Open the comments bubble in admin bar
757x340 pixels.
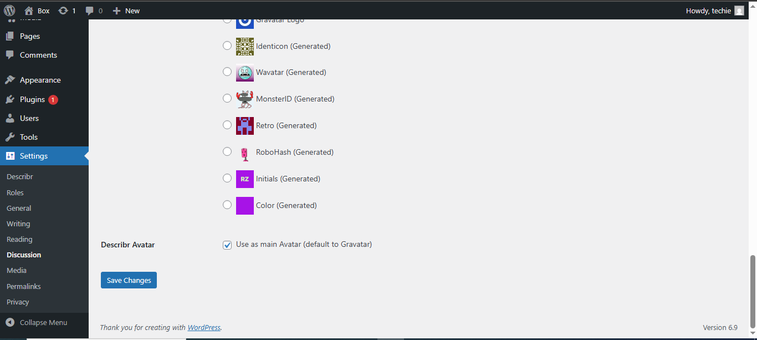click(x=90, y=11)
